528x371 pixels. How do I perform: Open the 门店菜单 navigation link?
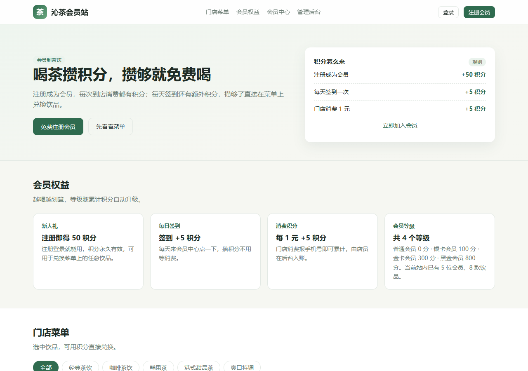pos(217,12)
